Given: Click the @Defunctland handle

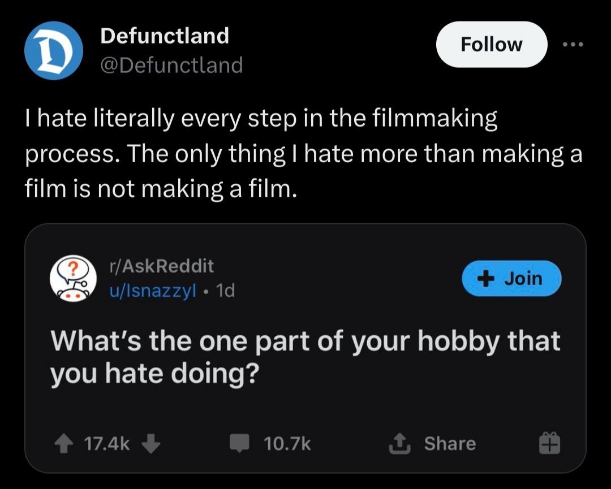Looking at the screenshot, I should 171,65.
